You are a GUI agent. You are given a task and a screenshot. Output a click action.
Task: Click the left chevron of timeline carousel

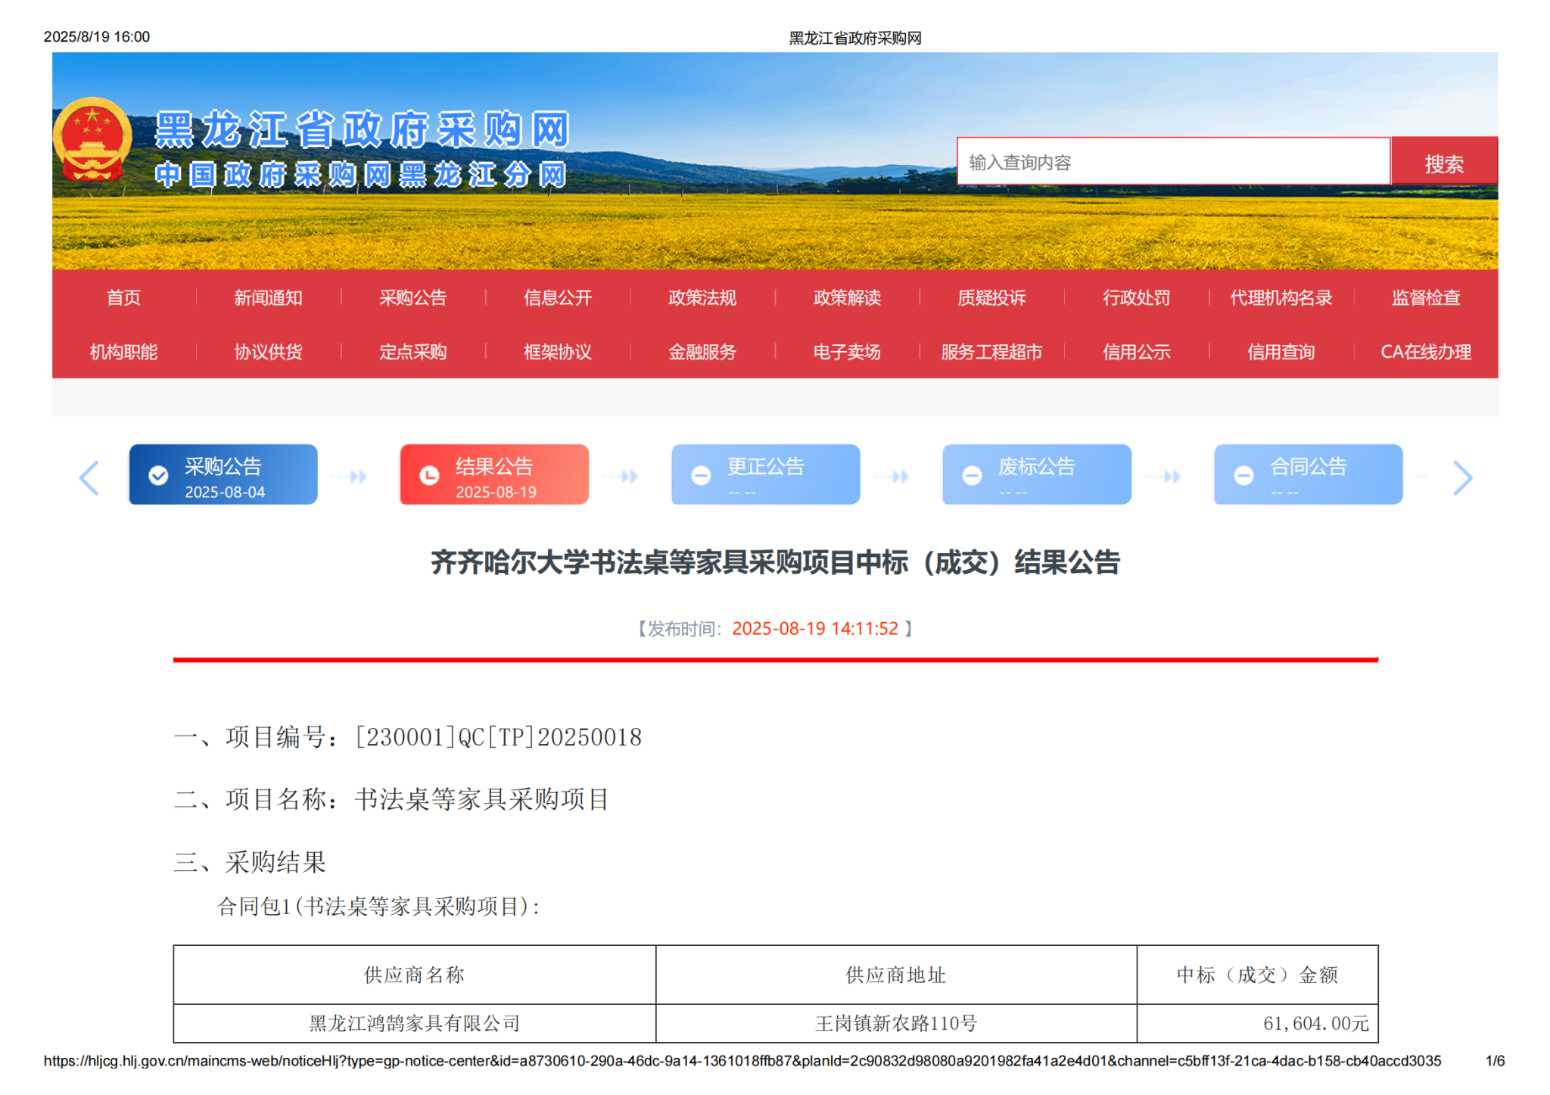[89, 478]
